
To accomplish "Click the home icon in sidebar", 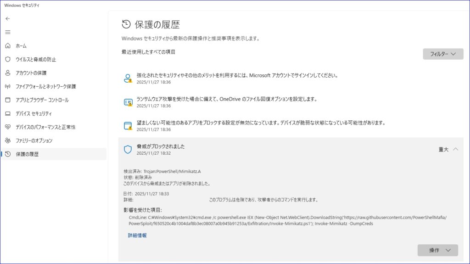I will tap(7, 46).
